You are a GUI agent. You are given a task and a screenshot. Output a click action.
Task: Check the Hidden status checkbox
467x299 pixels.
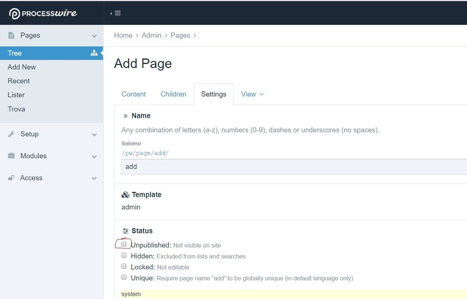tap(124, 256)
